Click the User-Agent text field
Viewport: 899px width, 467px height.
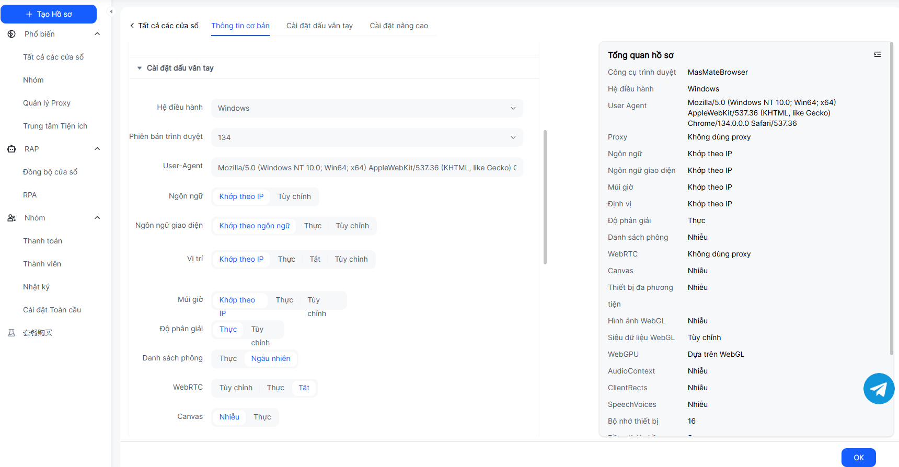tap(366, 168)
